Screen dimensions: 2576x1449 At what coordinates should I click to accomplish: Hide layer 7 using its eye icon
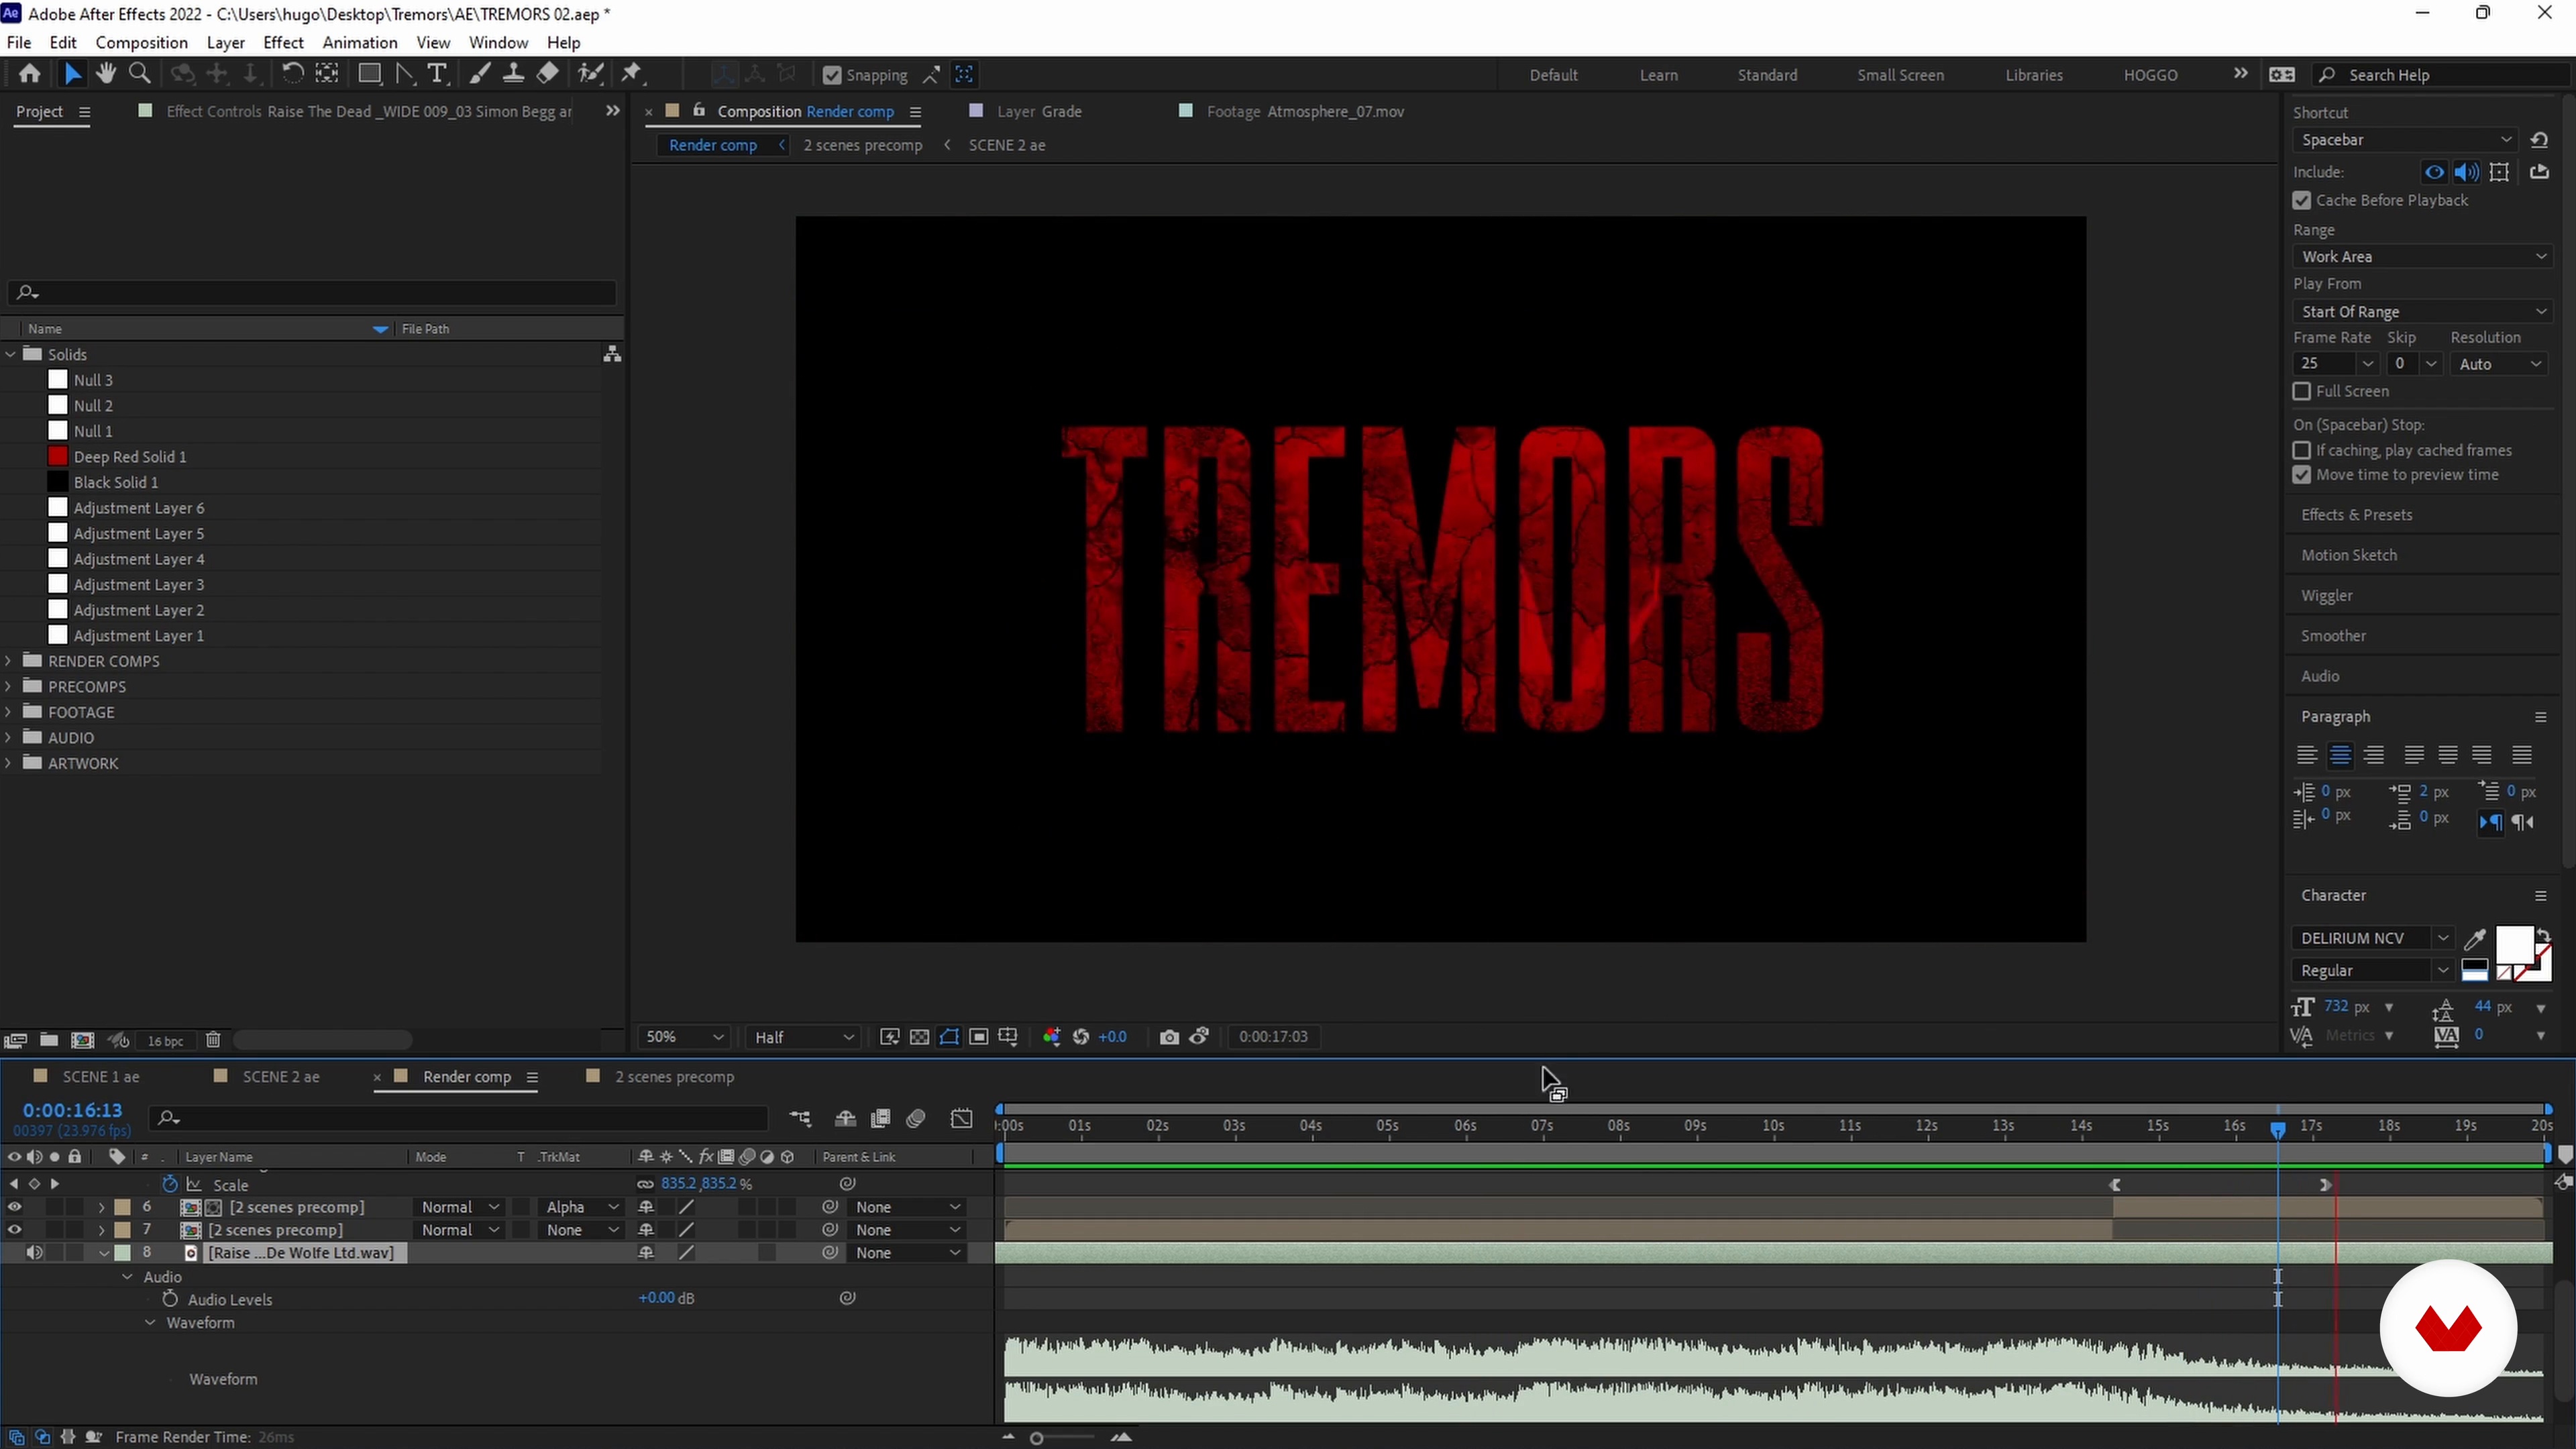click(14, 1230)
